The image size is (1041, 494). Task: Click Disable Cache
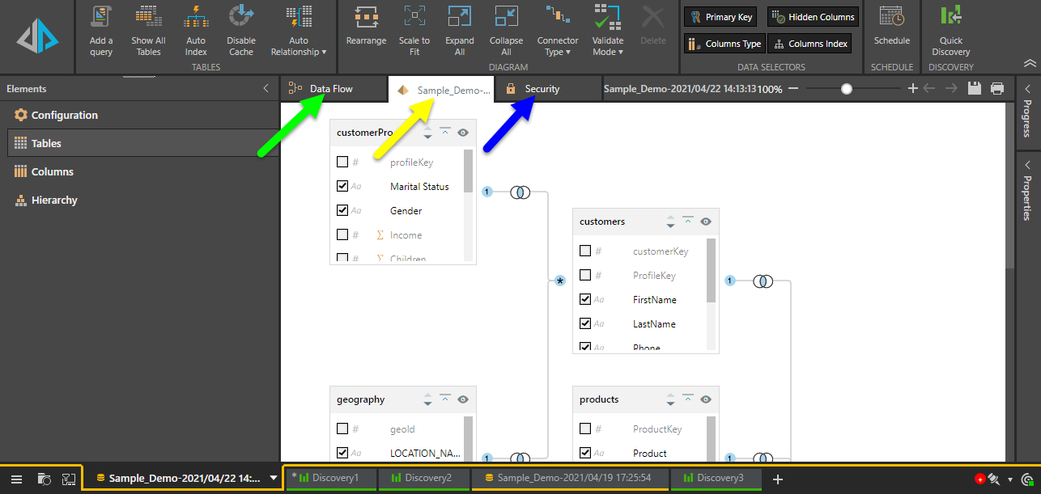(x=241, y=31)
